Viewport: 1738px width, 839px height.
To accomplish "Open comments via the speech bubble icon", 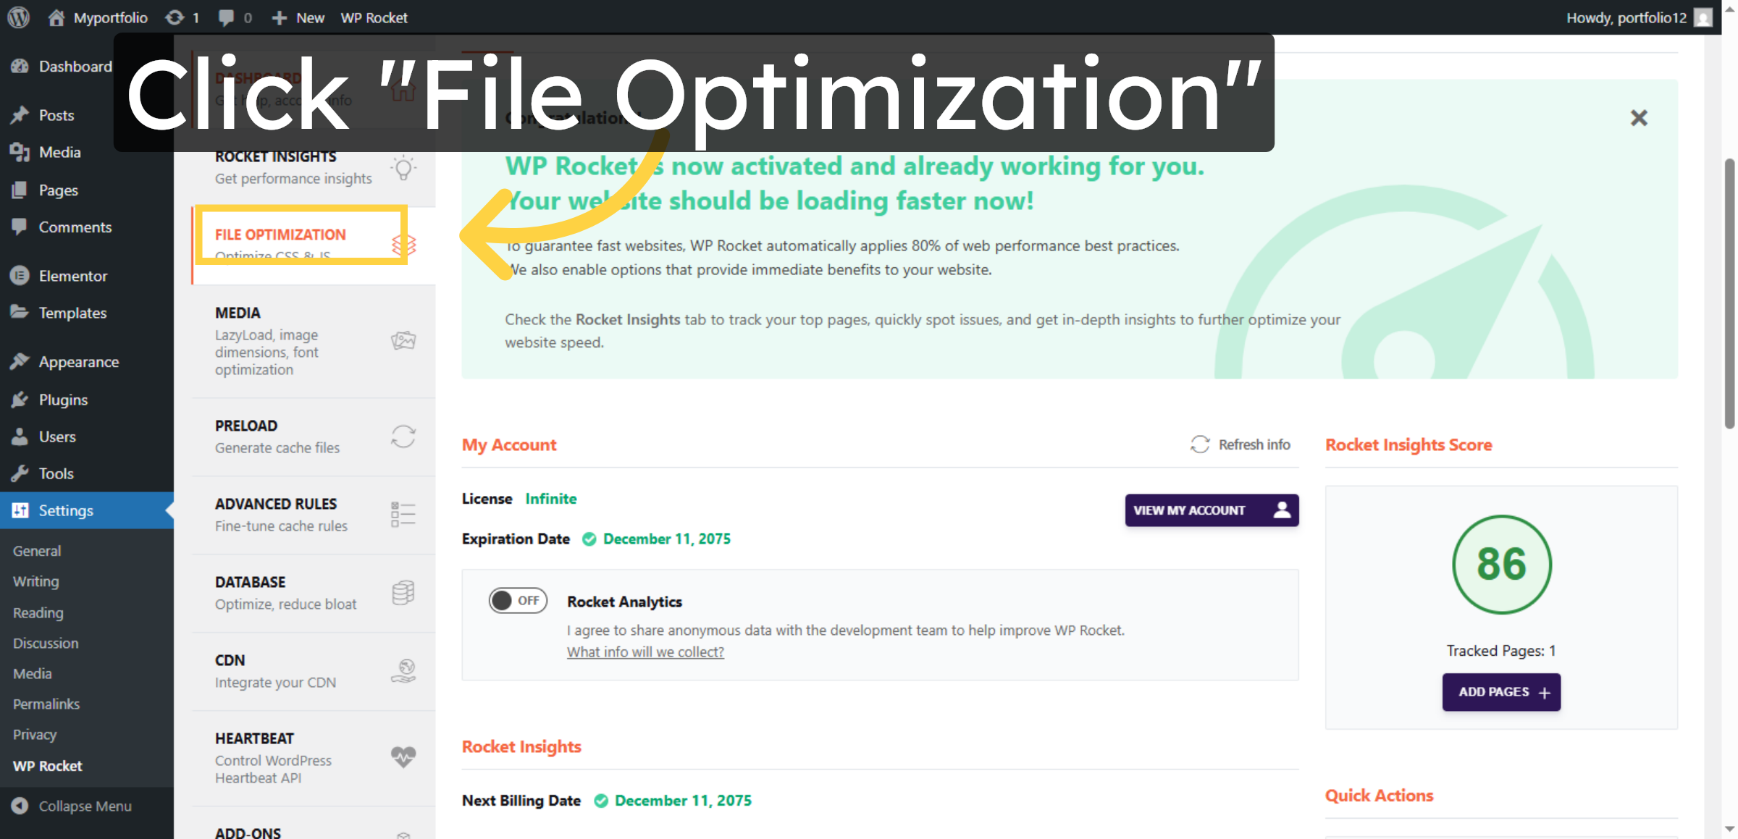I will click(227, 17).
